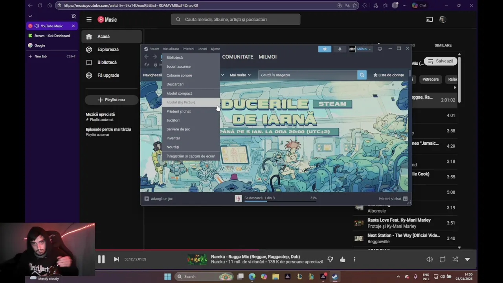Click the Steam Big Picture monitor icon
Image resolution: width=503 pixels, height=283 pixels.
380,49
